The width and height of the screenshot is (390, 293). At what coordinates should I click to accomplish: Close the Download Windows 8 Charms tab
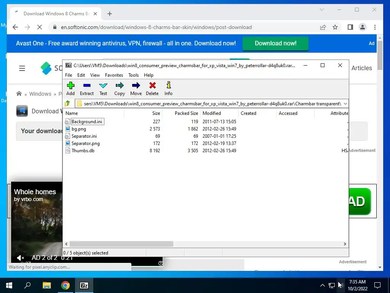click(x=95, y=14)
